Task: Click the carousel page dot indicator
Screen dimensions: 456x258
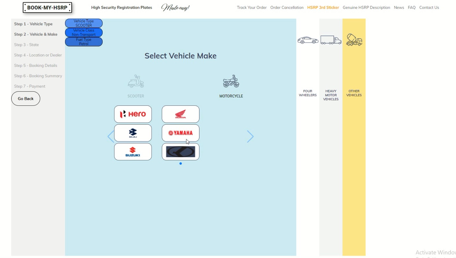Action: pos(181,163)
